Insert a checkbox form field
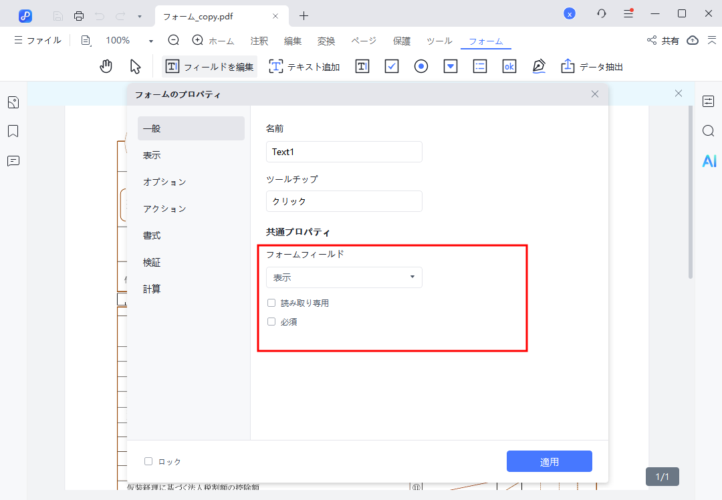 (391, 66)
